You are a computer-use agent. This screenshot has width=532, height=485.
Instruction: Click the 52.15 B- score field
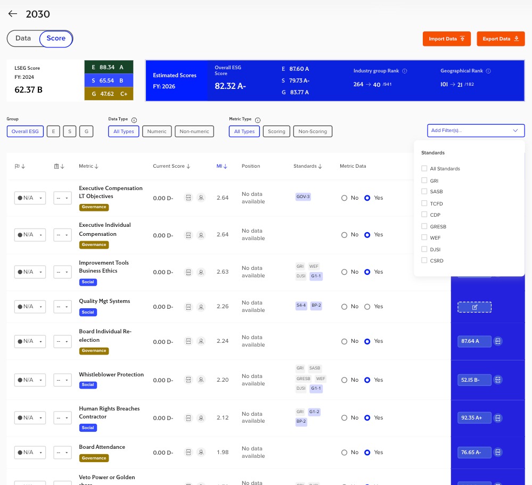tap(474, 380)
